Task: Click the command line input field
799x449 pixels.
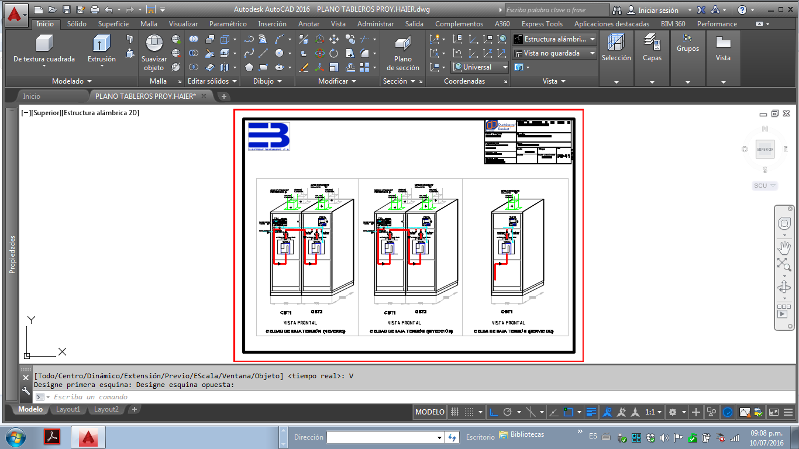Action: (234, 397)
